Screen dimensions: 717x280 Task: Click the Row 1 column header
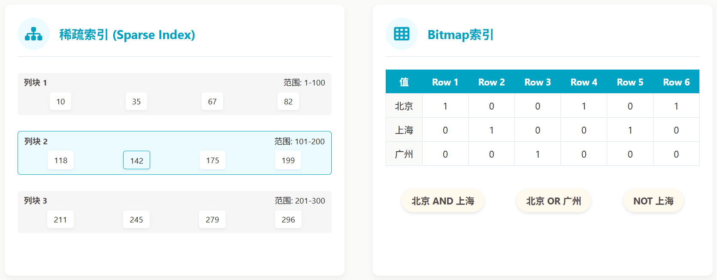click(445, 82)
